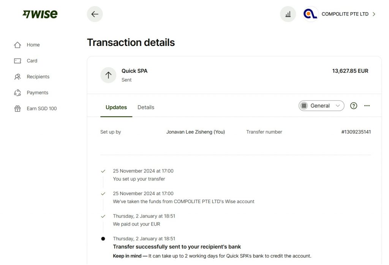389x265 pixels.
Task: Click the Payments icon in sidebar
Action: pyautogui.click(x=17, y=93)
